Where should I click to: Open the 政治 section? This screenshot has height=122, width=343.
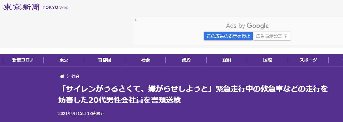tap(186, 60)
